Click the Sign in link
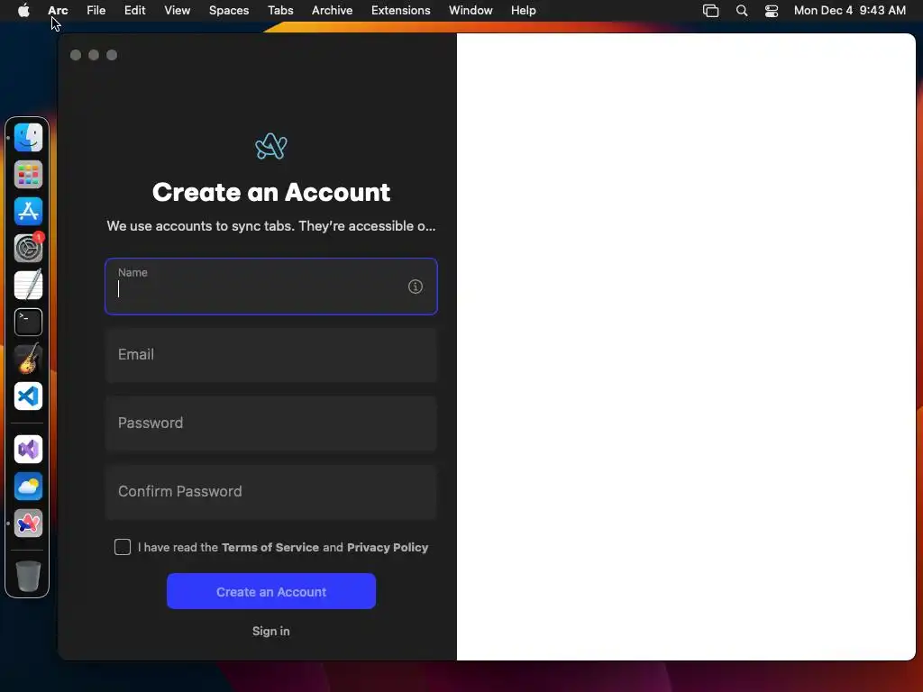Viewport: 923px width, 692px height. point(270,631)
